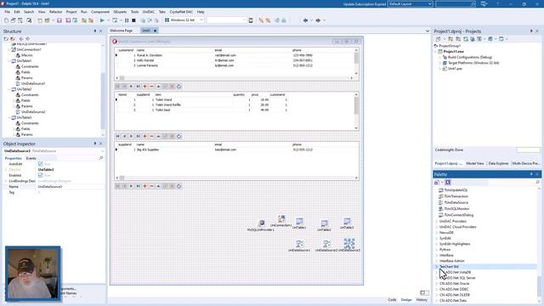This screenshot has width=544, height=306.
Task: Click the blue Back navigation arrow in toolbar
Action: [305, 20]
